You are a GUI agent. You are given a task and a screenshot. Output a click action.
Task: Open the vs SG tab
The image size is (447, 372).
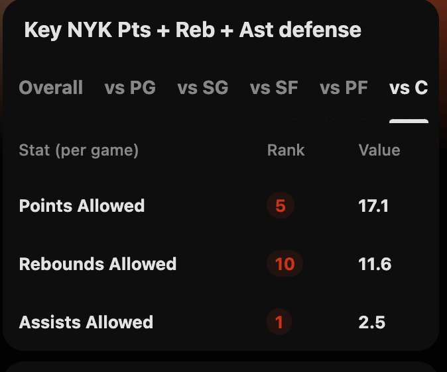203,88
